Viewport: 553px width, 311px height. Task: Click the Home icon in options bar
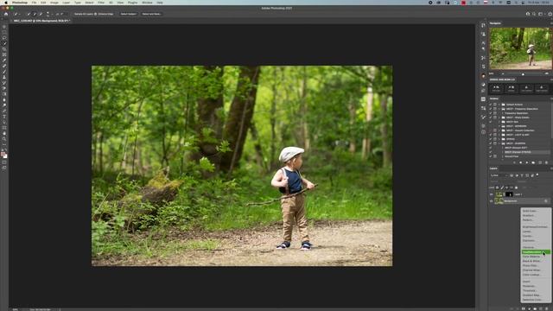[6, 14]
